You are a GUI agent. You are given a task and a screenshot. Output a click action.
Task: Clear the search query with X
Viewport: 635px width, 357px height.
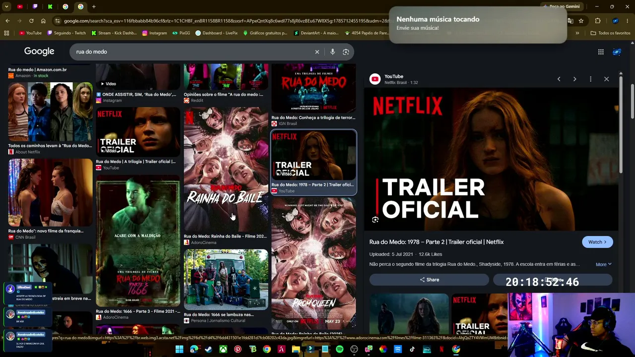click(317, 52)
